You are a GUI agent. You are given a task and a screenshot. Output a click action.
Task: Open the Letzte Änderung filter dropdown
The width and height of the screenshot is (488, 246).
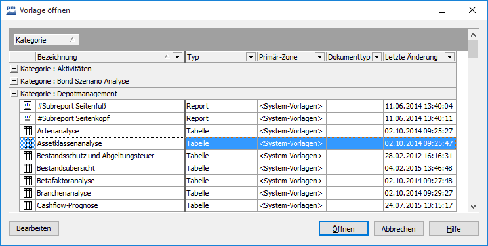450,57
